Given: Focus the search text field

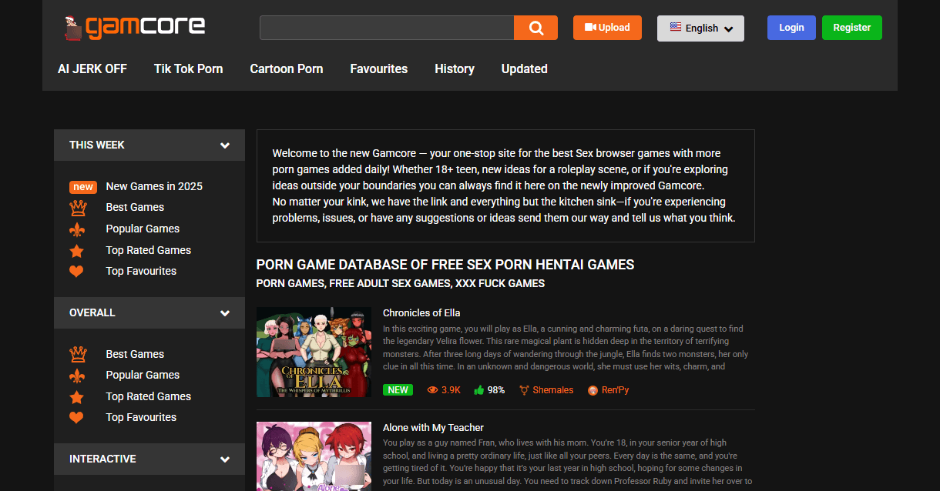Looking at the screenshot, I should (x=387, y=28).
